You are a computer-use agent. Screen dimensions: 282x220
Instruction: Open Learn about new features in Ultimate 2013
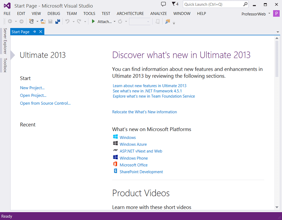[150, 86]
